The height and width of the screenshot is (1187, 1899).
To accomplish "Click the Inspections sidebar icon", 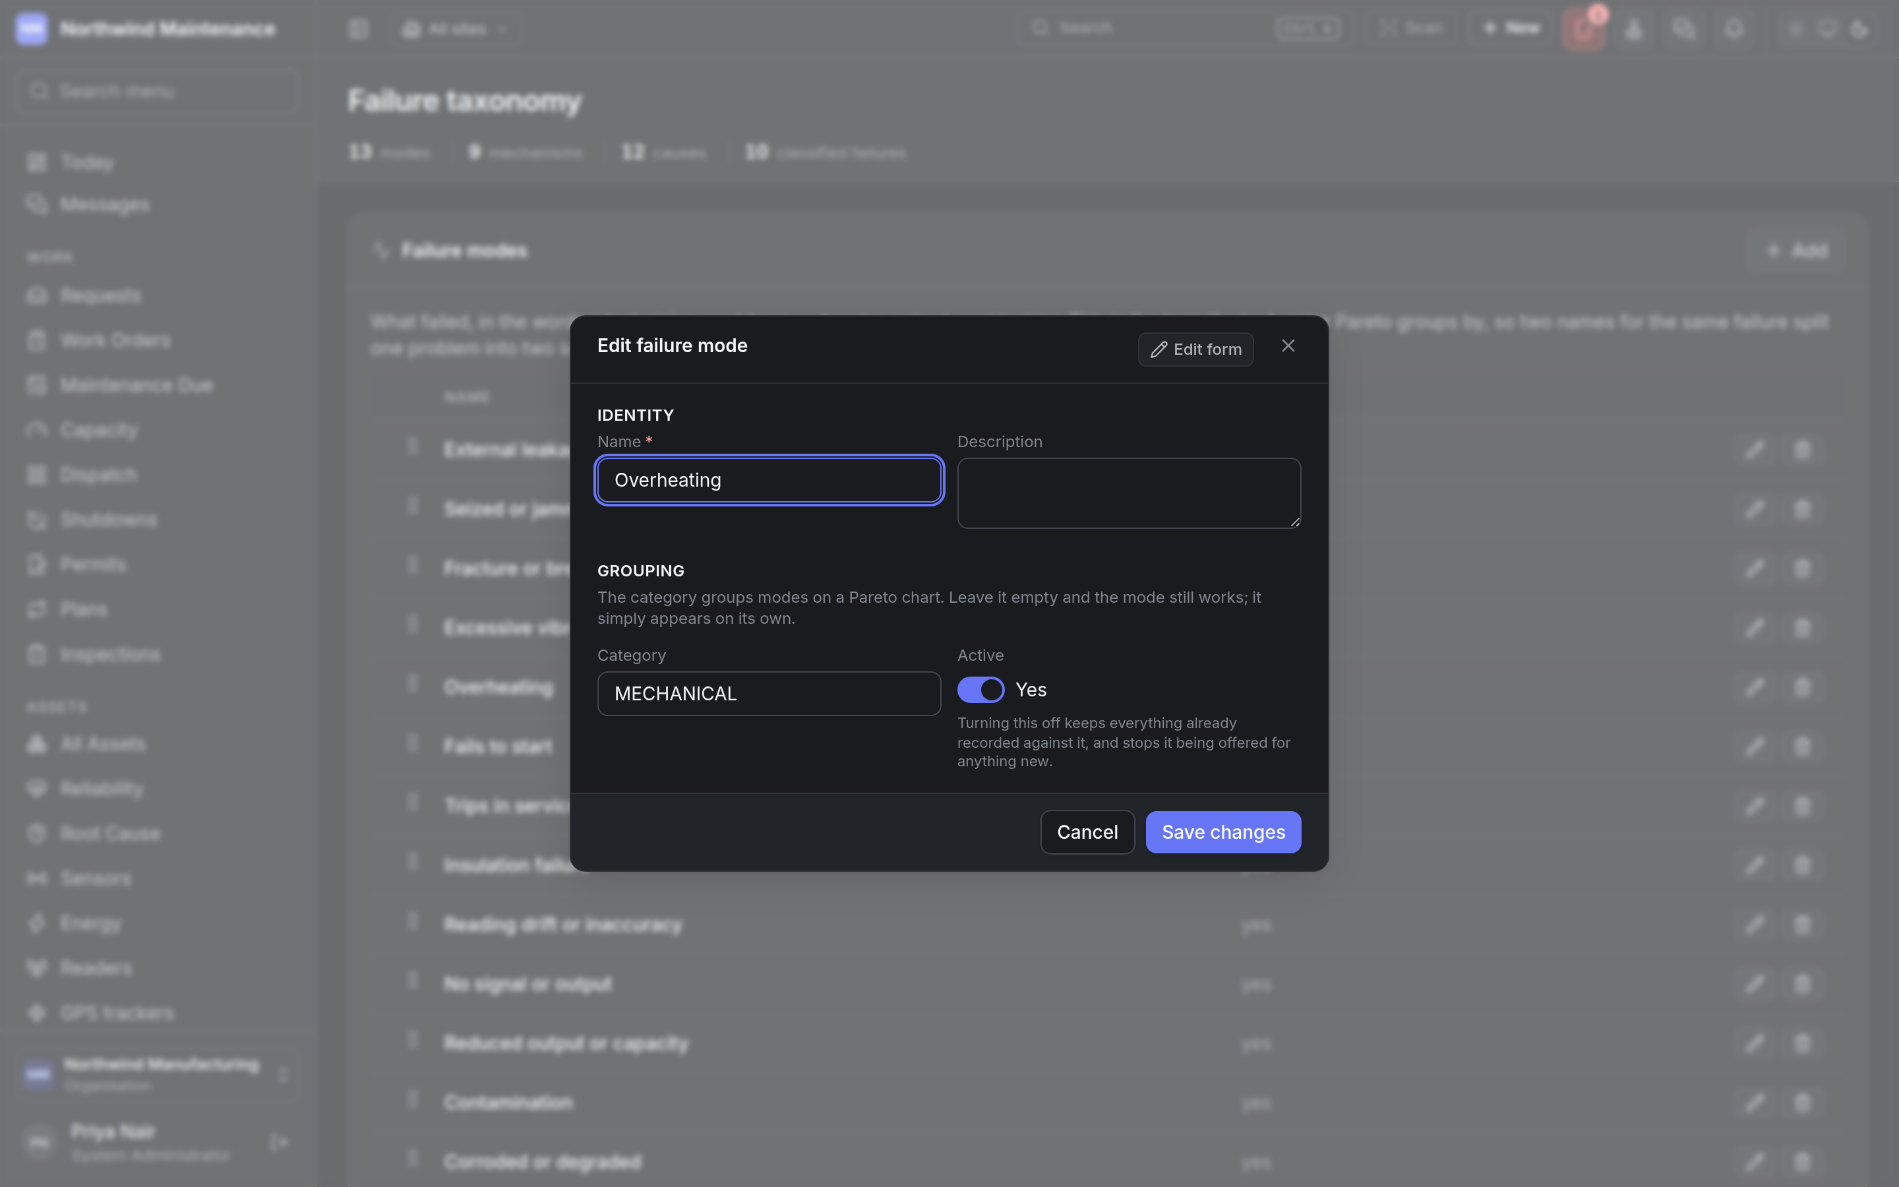I will tap(36, 654).
